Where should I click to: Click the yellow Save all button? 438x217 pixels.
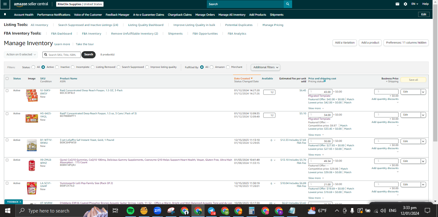[413, 80]
